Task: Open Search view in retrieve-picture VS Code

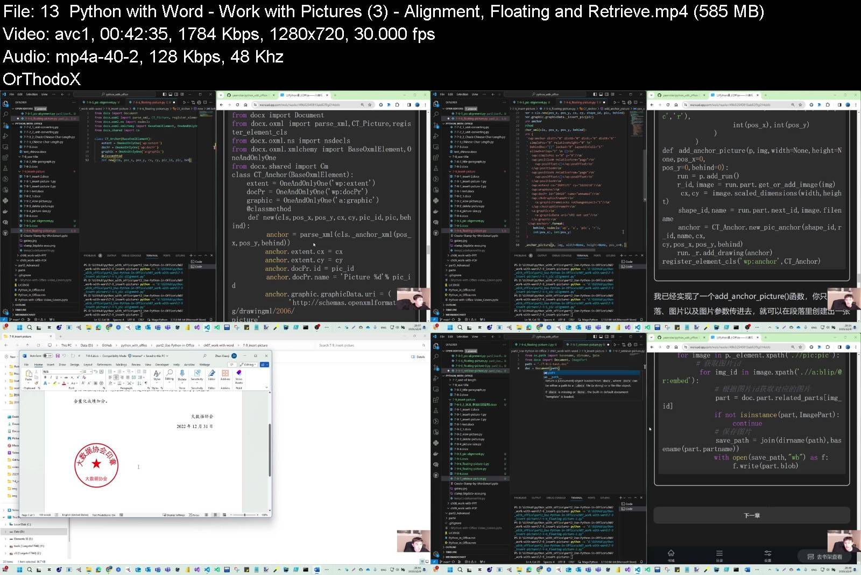Action: click(436, 356)
